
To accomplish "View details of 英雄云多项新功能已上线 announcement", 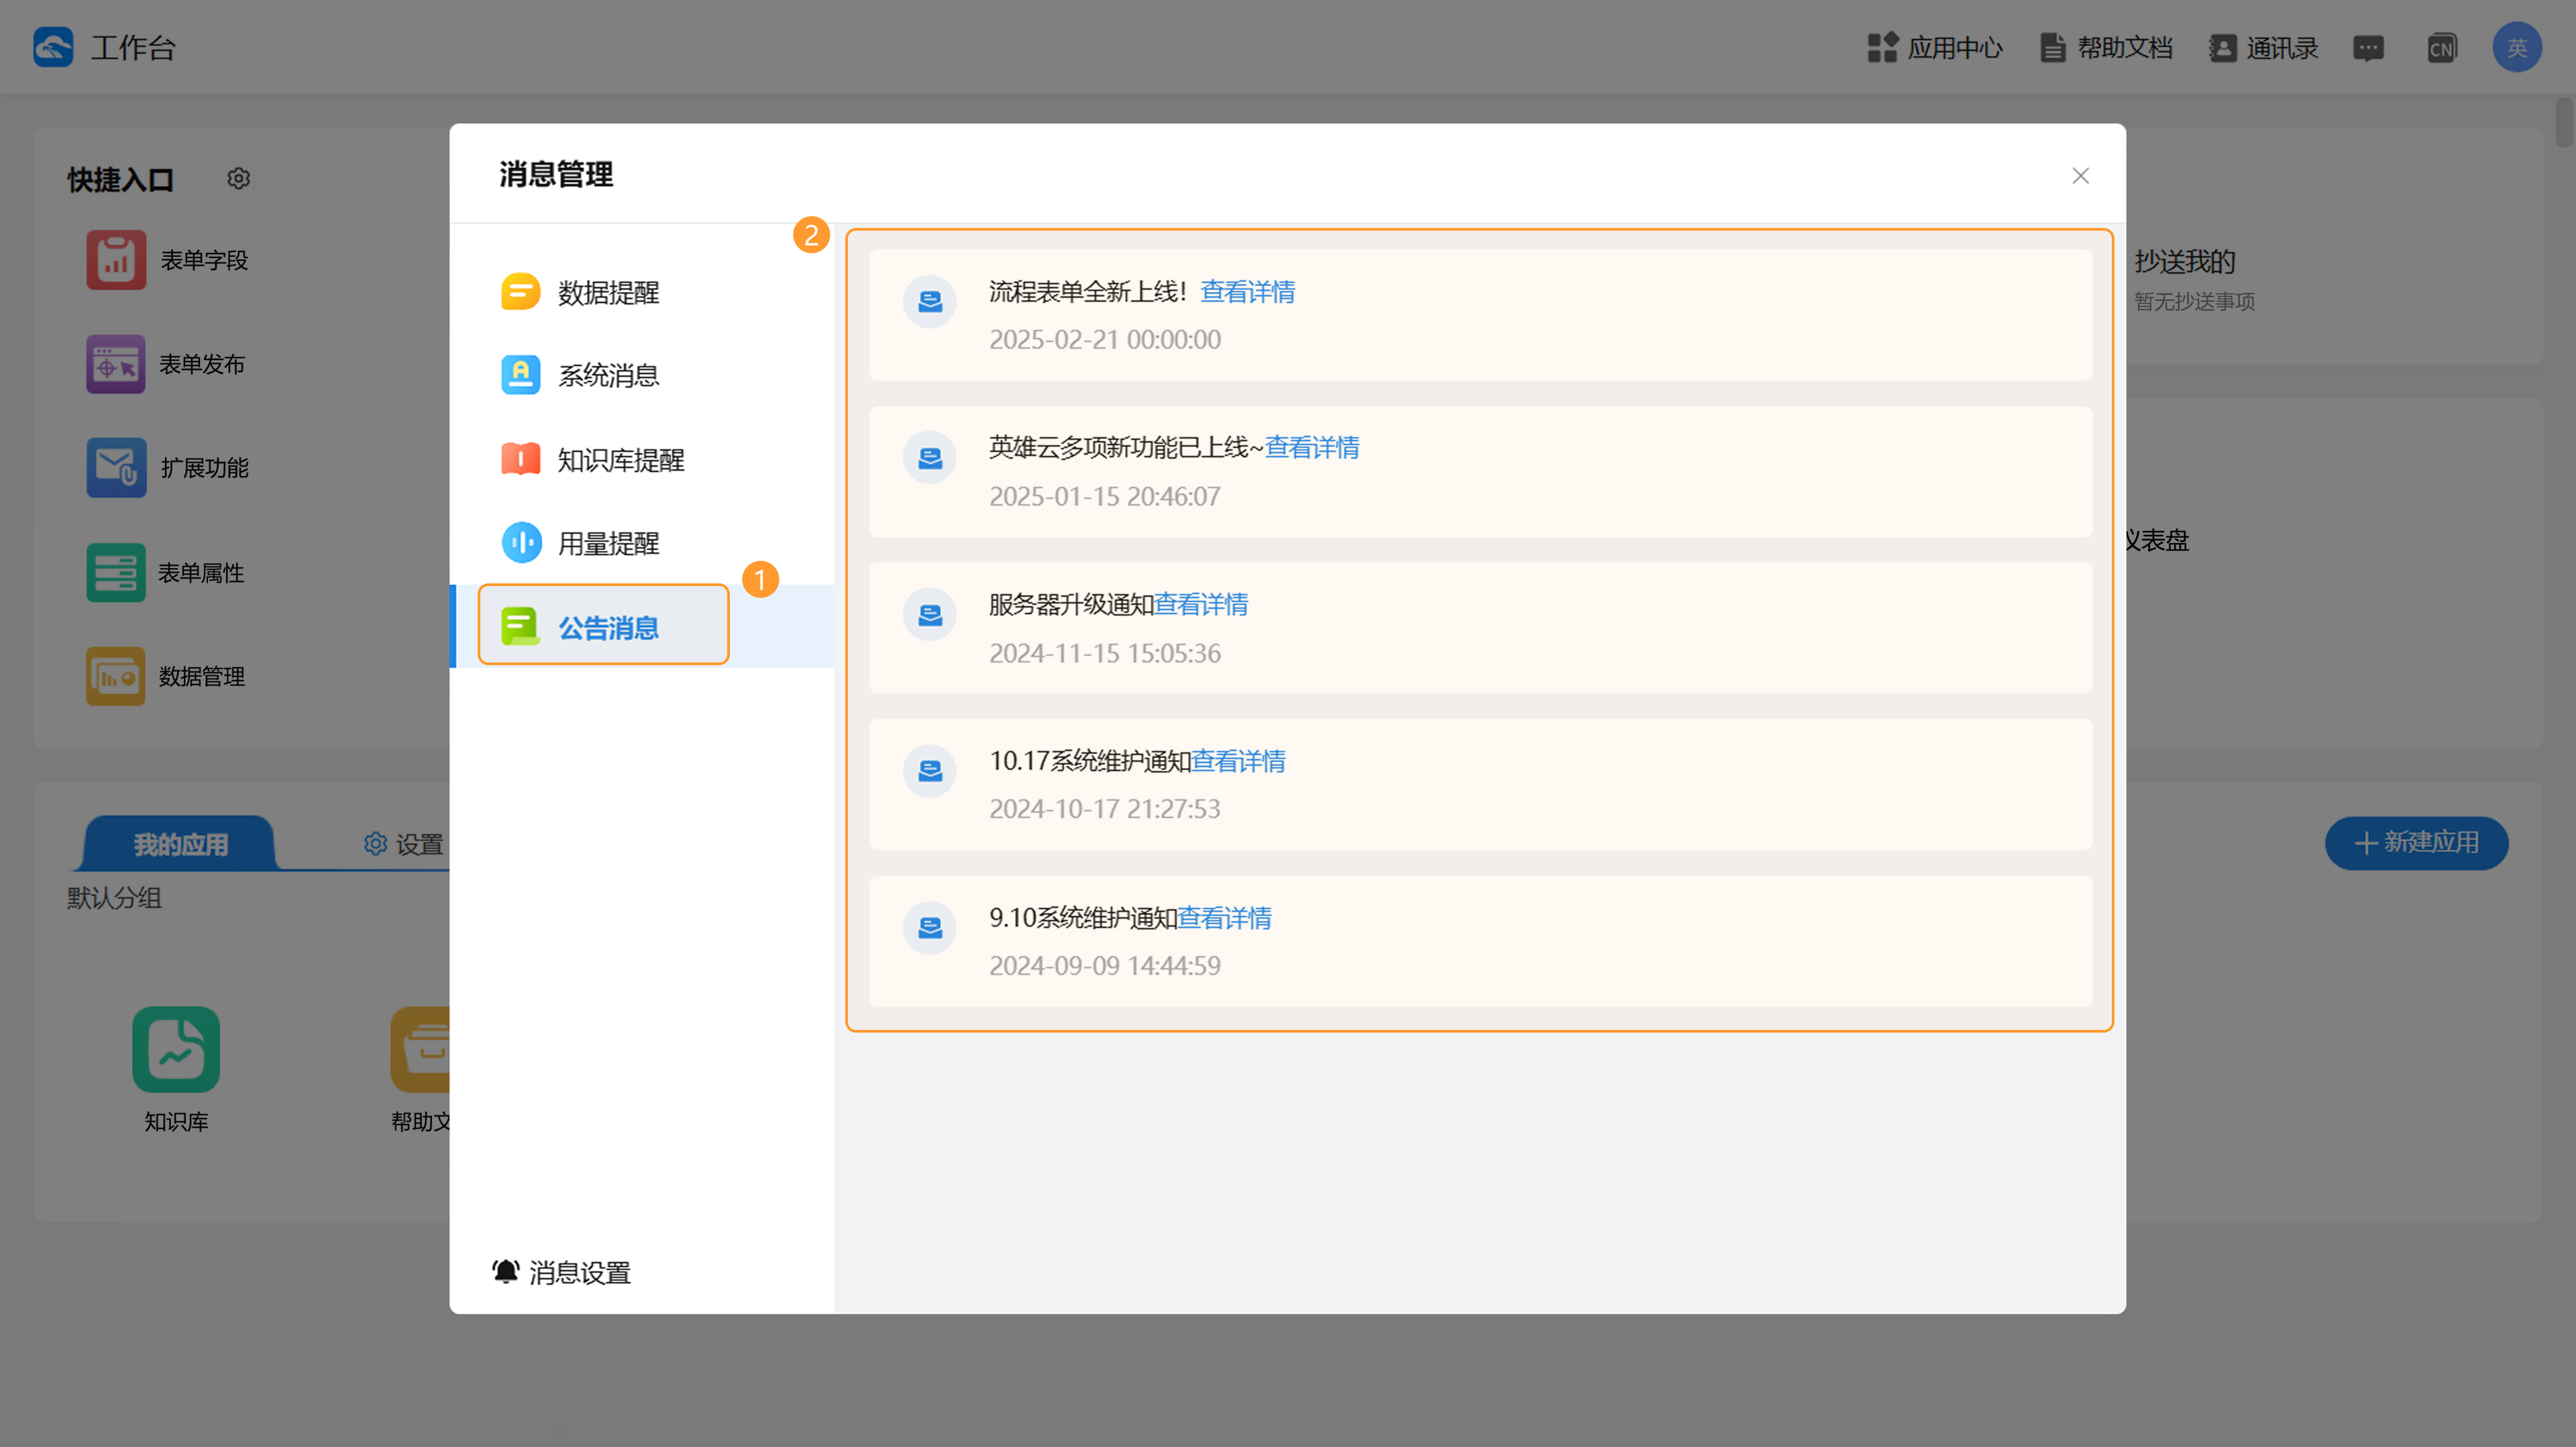I will coord(1312,448).
